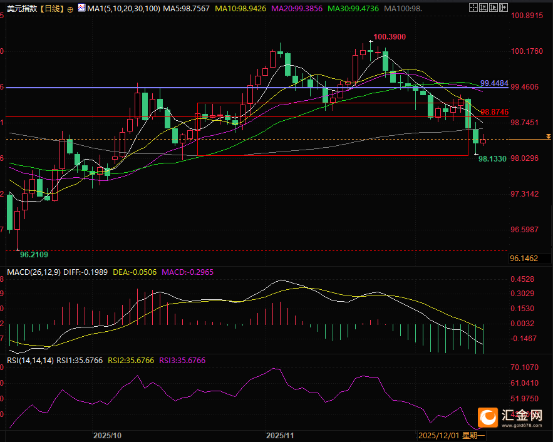Open RSI(14,14,14) indicator settings
This screenshot has height=442, width=553.
(x=29, y=360)
